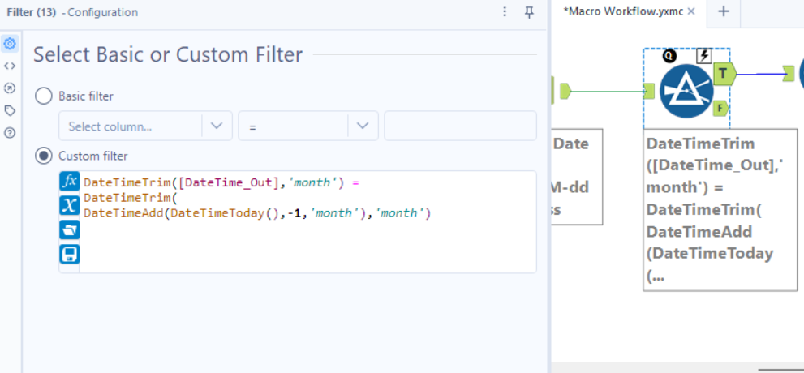Click the lightning bolt on Filter tool
The height and width of the screenshot is (373, 804).
tap(704, 55)
